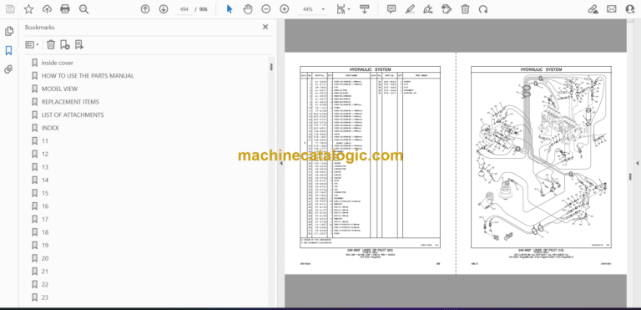Select bookmark 18

(44, 232)
